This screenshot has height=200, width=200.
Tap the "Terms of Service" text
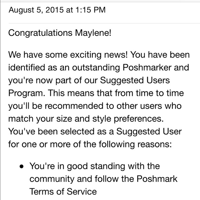coord(63,192)
